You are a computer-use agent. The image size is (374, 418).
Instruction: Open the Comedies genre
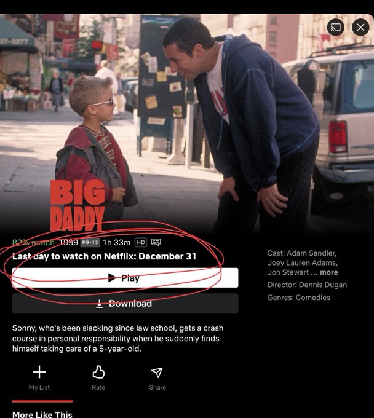(x=313, y=298)
